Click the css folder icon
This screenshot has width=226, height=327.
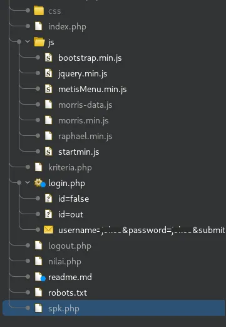pos(39,11)
